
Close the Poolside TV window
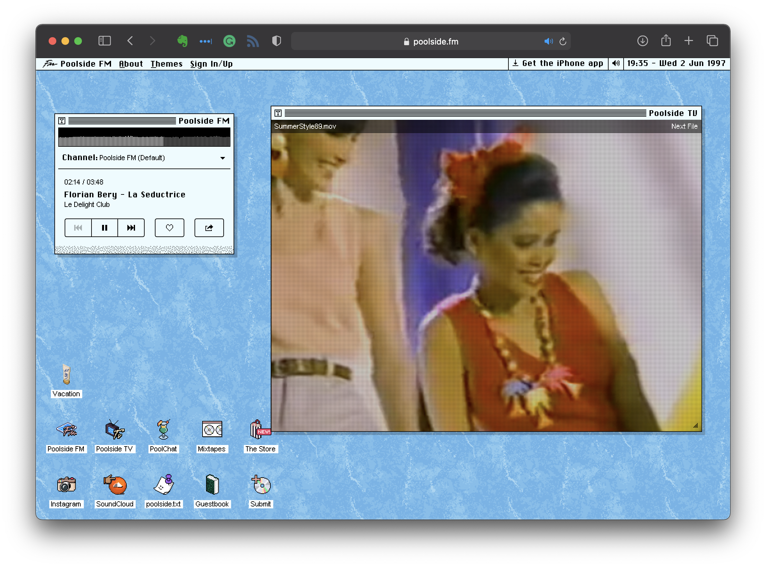[x=278, y=113]
